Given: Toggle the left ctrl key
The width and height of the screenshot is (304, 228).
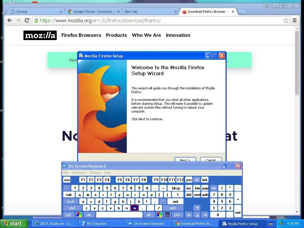Looking at the screenshot, I should tap(68, 215).
